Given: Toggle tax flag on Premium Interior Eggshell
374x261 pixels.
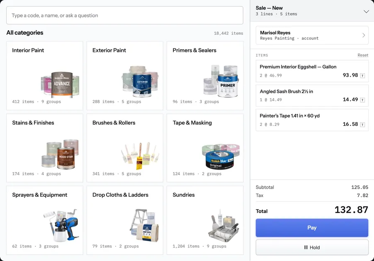Looking at the screenshot, I should click(362, 75).
